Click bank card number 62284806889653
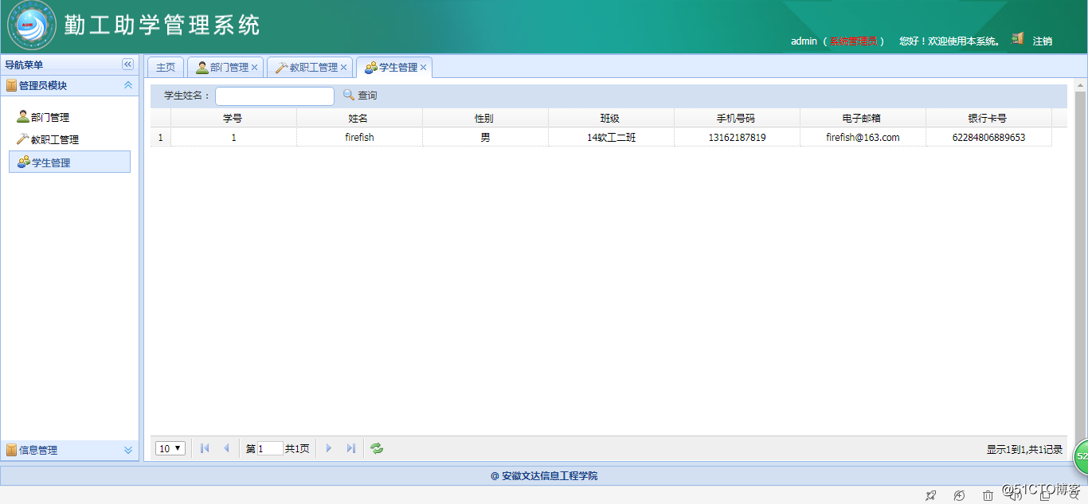1088x504 pixels. pyautogui.click(x=988, y=137)
